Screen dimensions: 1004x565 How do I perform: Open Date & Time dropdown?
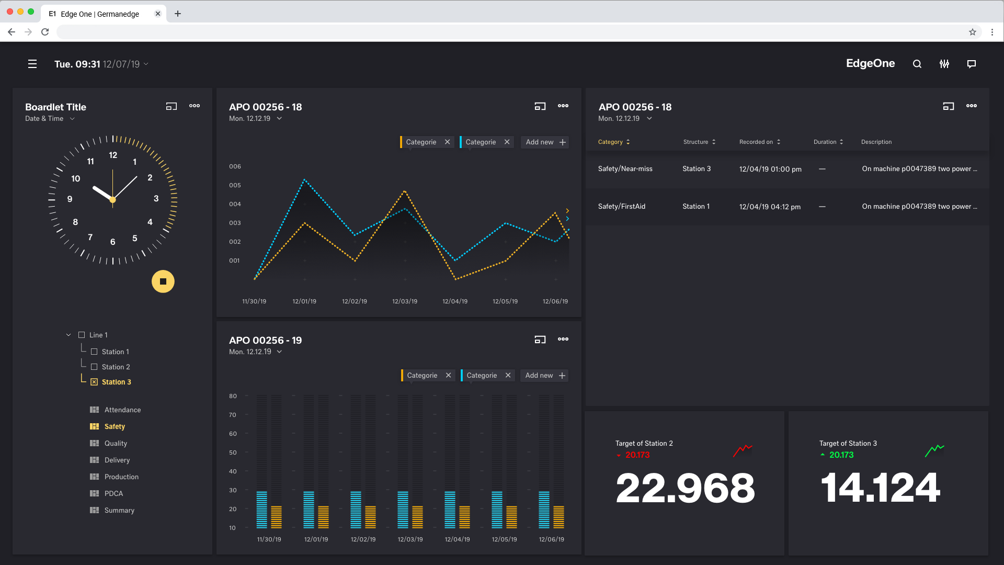72,119
